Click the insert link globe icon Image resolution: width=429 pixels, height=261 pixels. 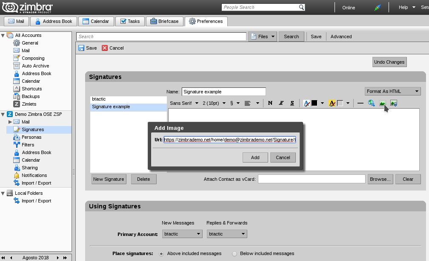(x=371, y=103)
